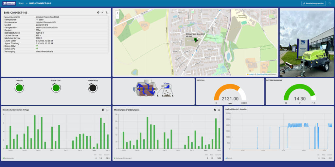Viewport: 335px width, 167px height.
Task: Click the Status GSM signal indicator
Action: [x=37, y=46]
